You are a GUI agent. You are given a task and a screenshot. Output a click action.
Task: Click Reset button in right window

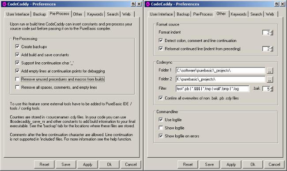(188, 164)
